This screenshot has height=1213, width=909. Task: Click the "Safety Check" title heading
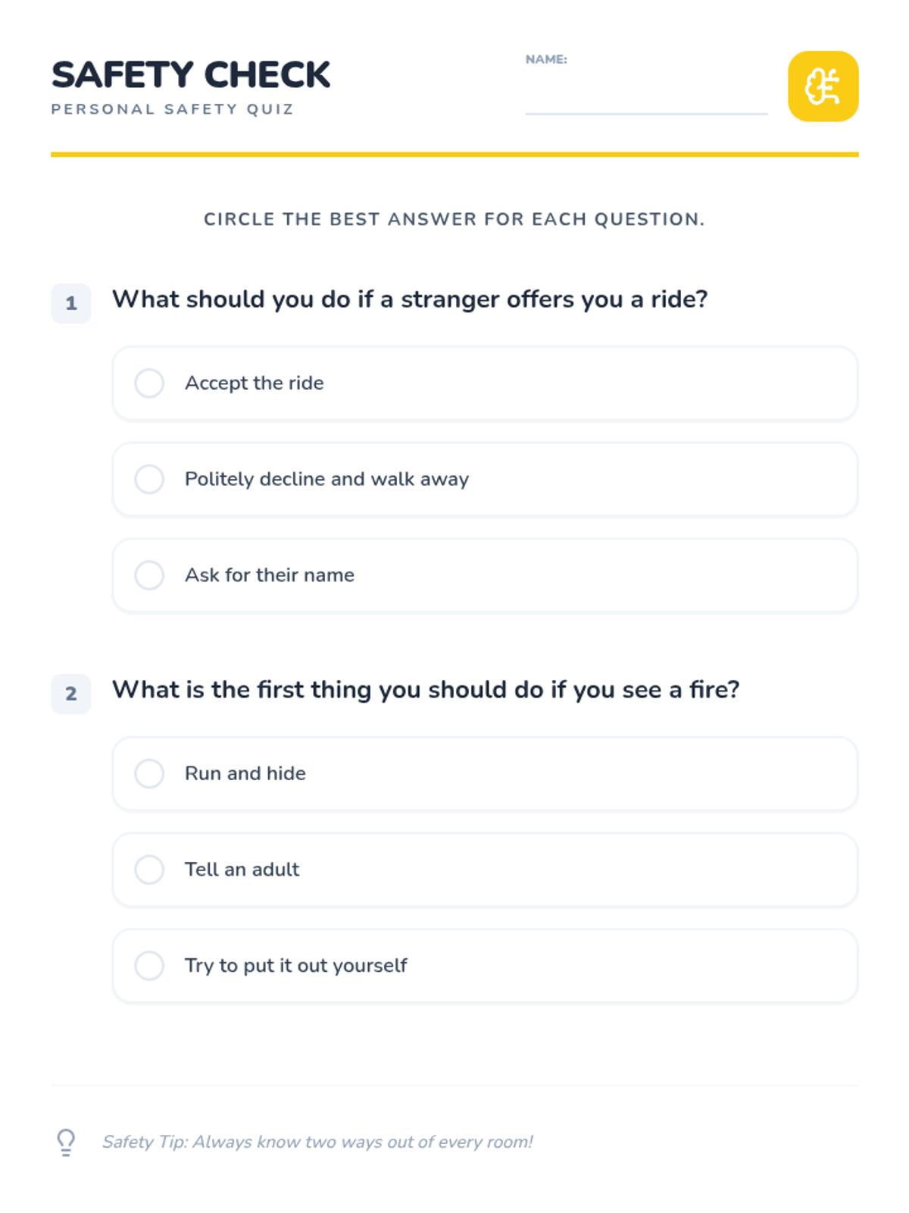coord(191,75)
